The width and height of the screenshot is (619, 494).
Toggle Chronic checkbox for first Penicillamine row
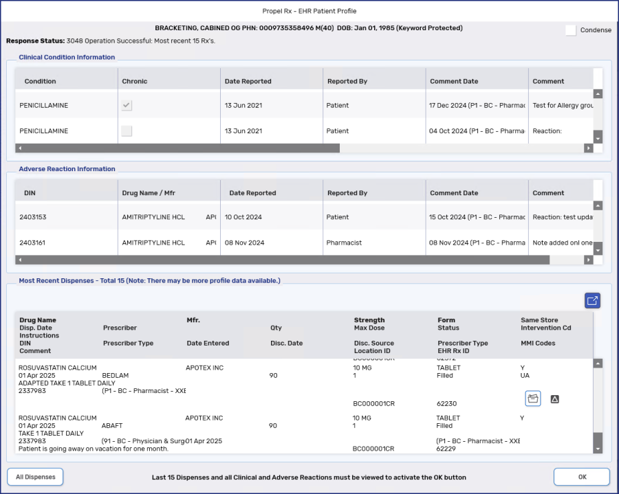tap(127, 106)
